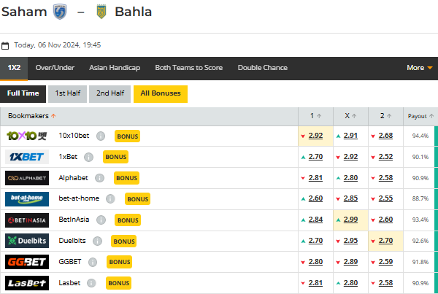Click the GGBET bookmaker logo
Viewport: 438px width, 294px height.
26,262
